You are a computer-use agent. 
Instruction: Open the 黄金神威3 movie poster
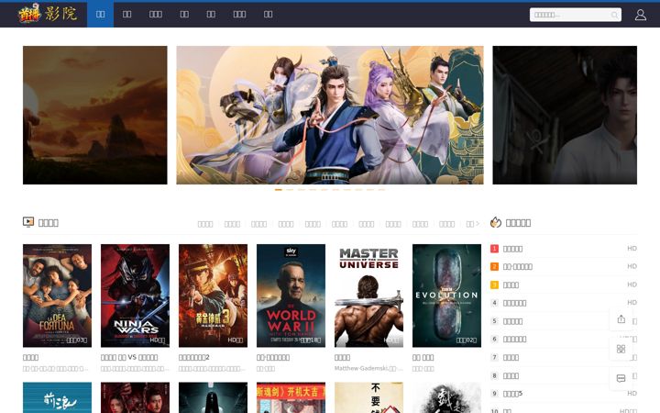(213, 296)
